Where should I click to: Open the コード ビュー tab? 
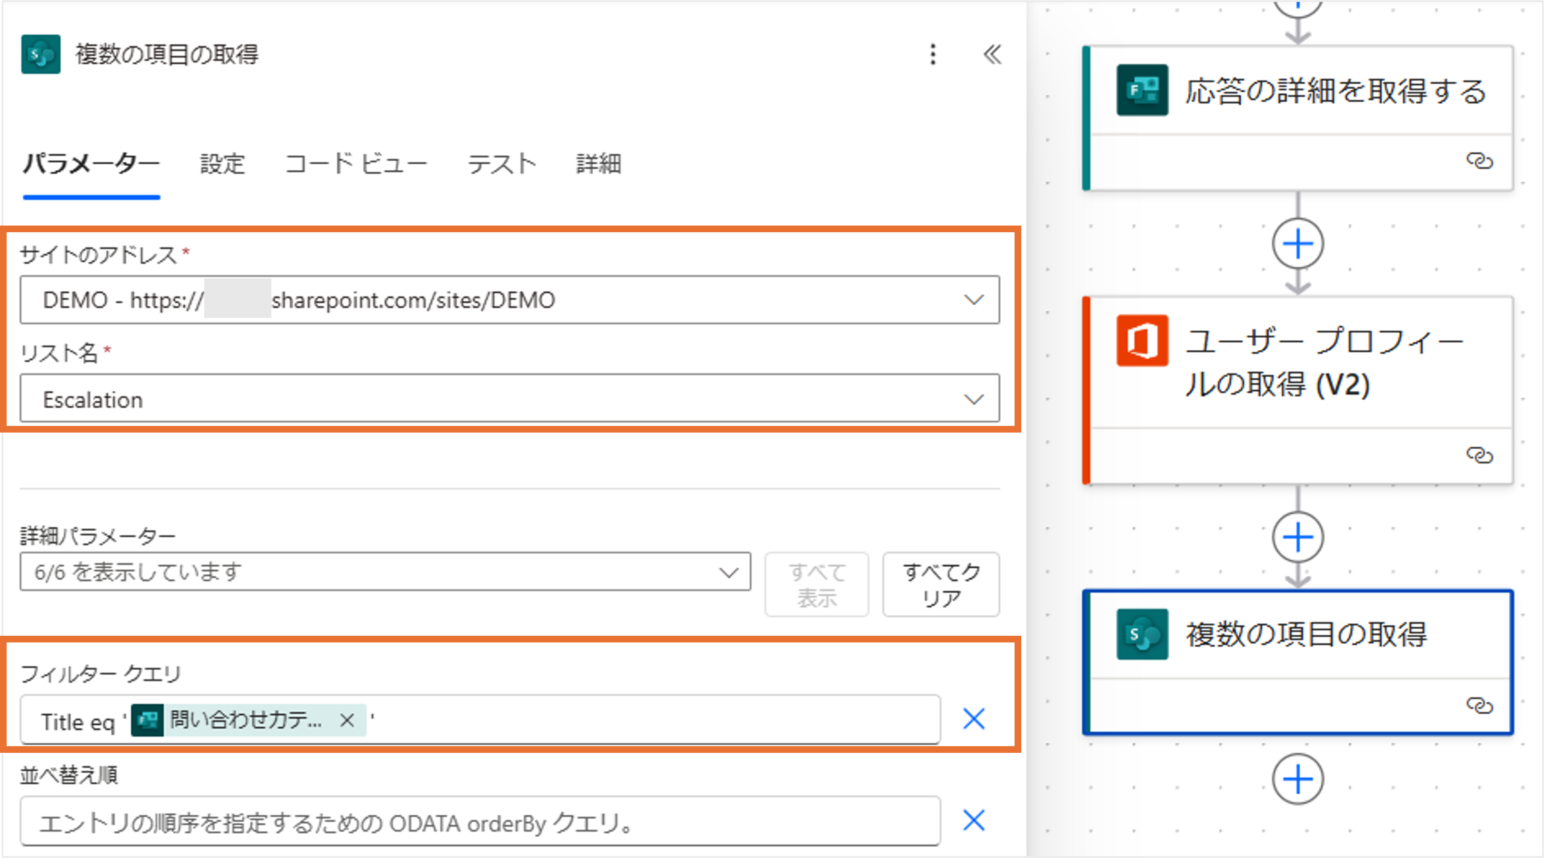356,164
